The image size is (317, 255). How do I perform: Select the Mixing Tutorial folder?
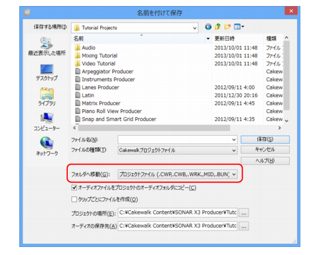point(99,55)
